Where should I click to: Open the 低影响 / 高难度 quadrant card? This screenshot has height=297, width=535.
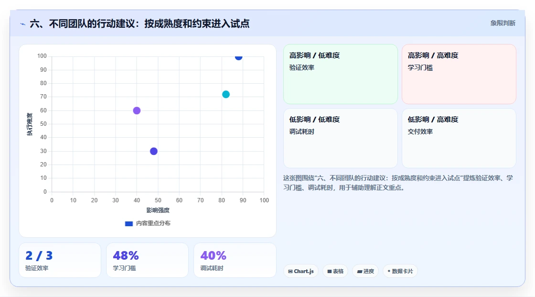pos(459,138)
